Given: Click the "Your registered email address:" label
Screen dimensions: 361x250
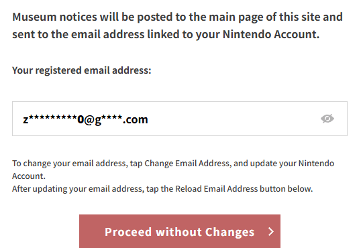Looking at the screenshot, I should (x=81, y=70).
